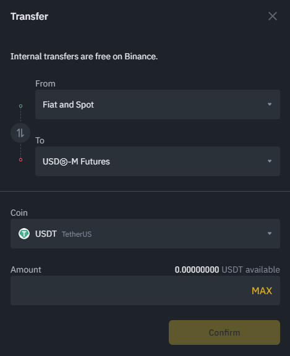Click the TetherUS coin name text
Image resolution: width=290 pixels, height=356 pixels.
(77, 234)
